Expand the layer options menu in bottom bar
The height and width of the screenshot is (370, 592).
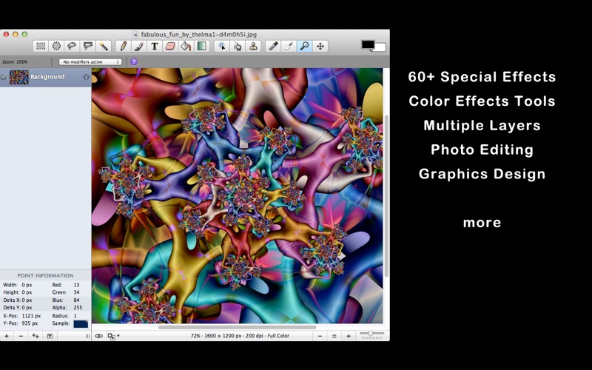50,336
